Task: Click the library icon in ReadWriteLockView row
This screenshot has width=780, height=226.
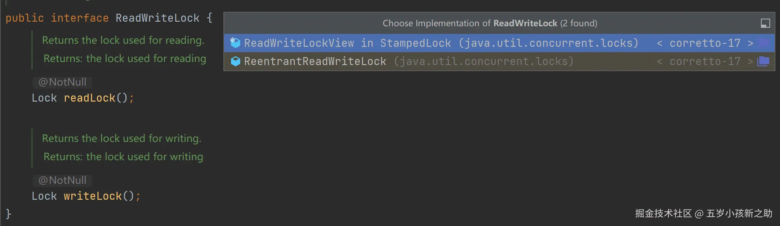Action: tap(764, 43)
